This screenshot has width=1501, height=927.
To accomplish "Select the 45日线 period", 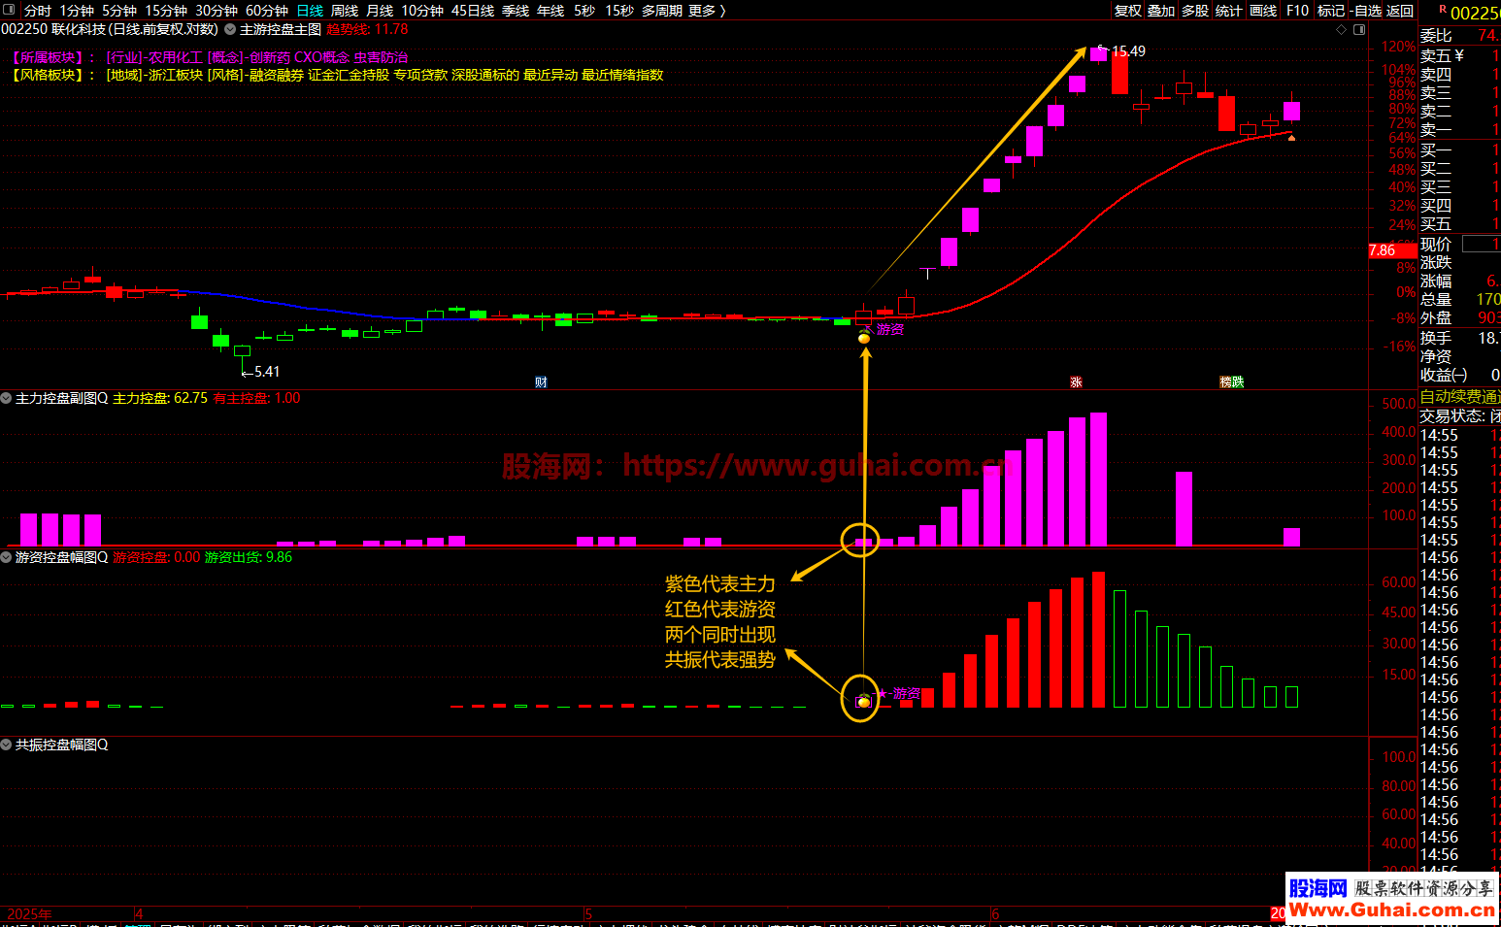I will (473, 11).
